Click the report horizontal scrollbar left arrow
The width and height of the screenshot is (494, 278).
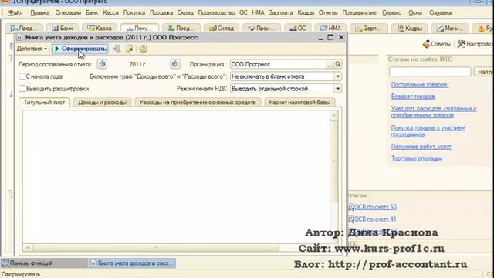[28, 247]
